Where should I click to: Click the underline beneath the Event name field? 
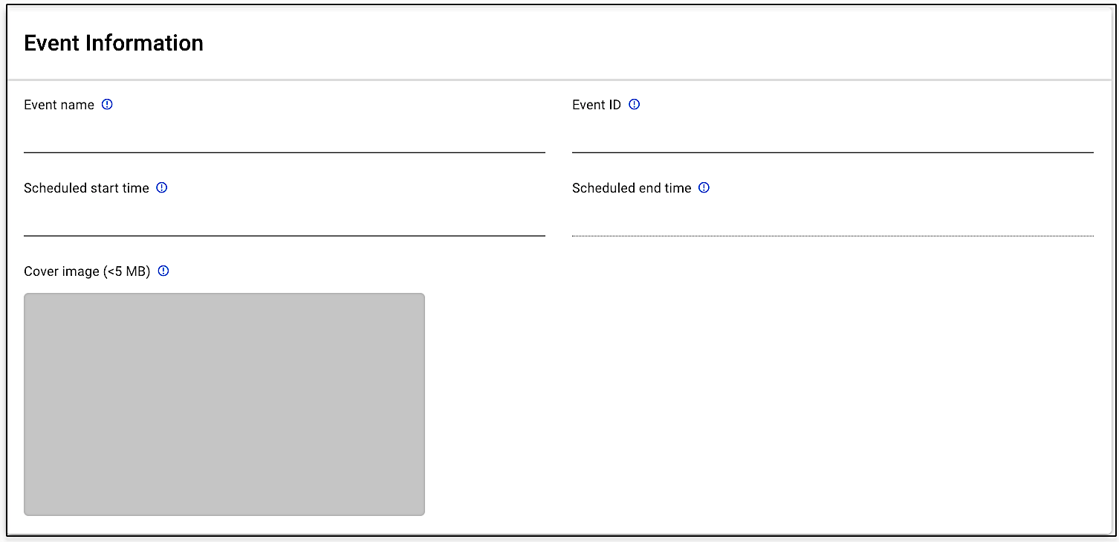click(284, 152)
